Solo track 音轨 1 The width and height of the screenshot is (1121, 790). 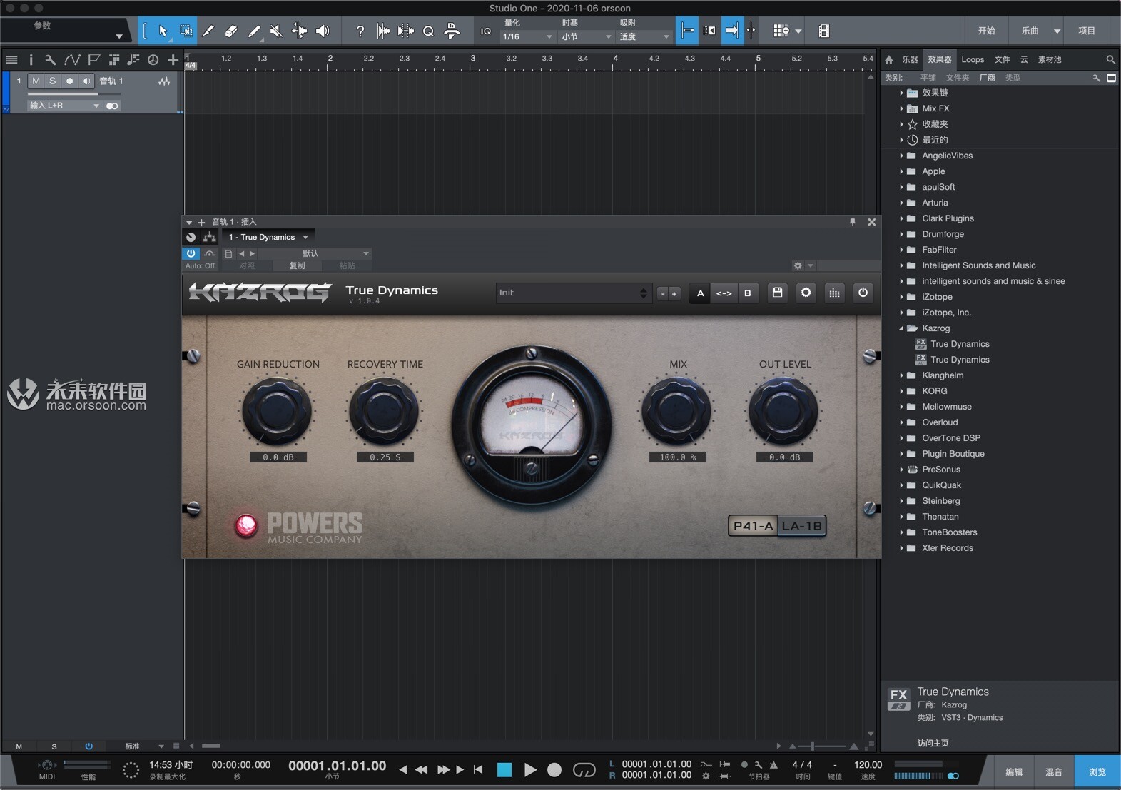click(53, 81)
